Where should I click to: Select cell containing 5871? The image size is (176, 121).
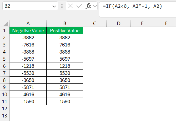[x=65, y=87]
